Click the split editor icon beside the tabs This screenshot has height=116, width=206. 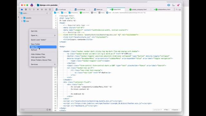[177, 9]
